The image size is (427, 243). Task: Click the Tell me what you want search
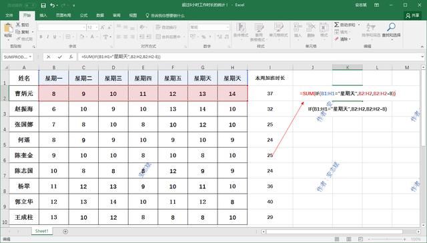click(x=165, y=15)
